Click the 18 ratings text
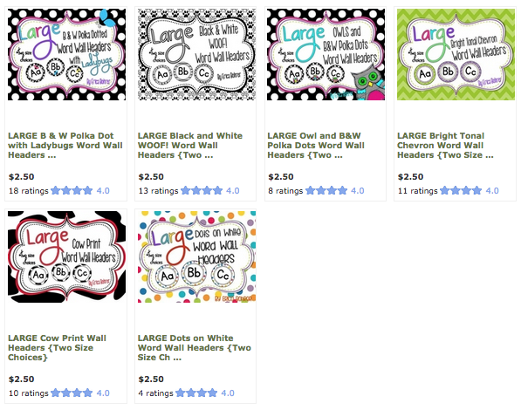The width and height of the screenshot is (521, 410). pos(29,191)
